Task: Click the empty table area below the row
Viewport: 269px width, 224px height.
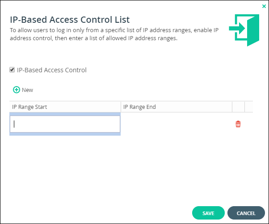Action: pos(131,170)
